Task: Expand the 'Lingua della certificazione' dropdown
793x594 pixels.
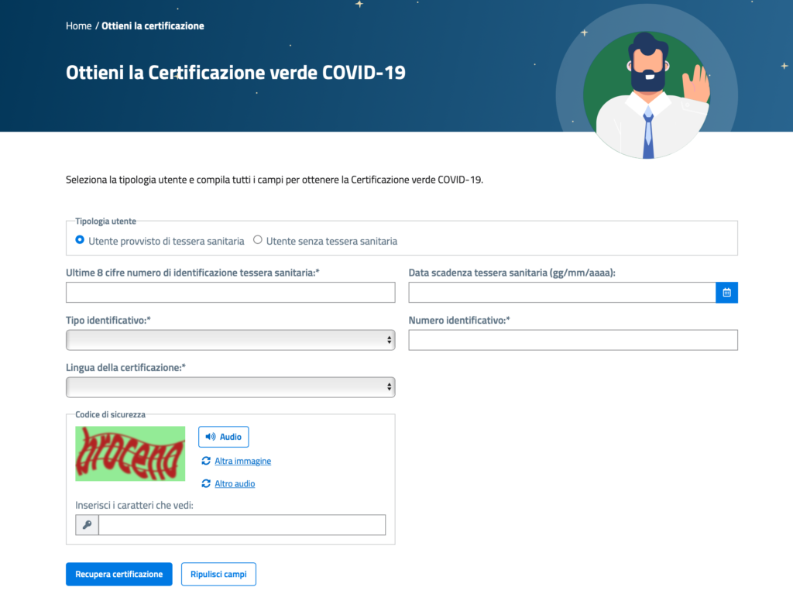Action: click(230, 387)
